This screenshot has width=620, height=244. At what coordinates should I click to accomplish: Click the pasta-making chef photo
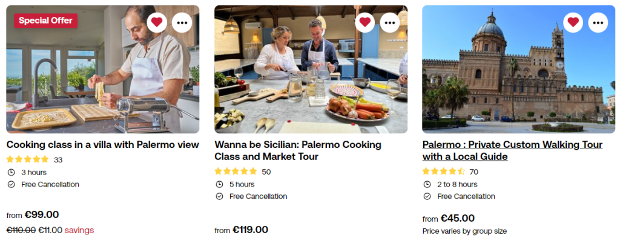(102, 79)
